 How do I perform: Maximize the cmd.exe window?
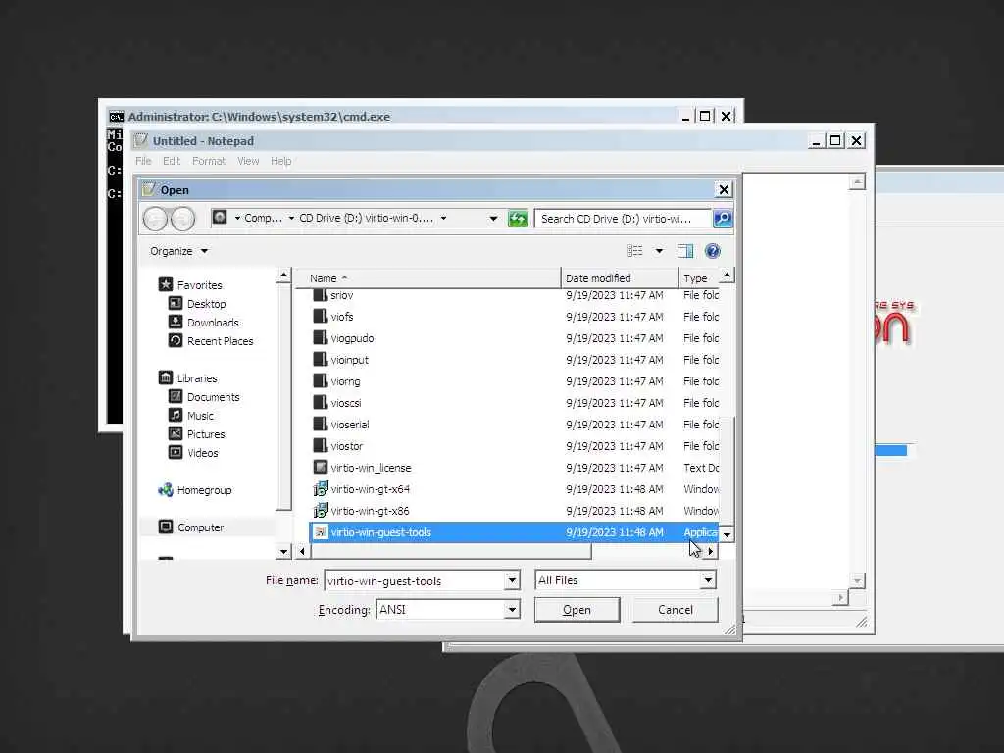704,116
